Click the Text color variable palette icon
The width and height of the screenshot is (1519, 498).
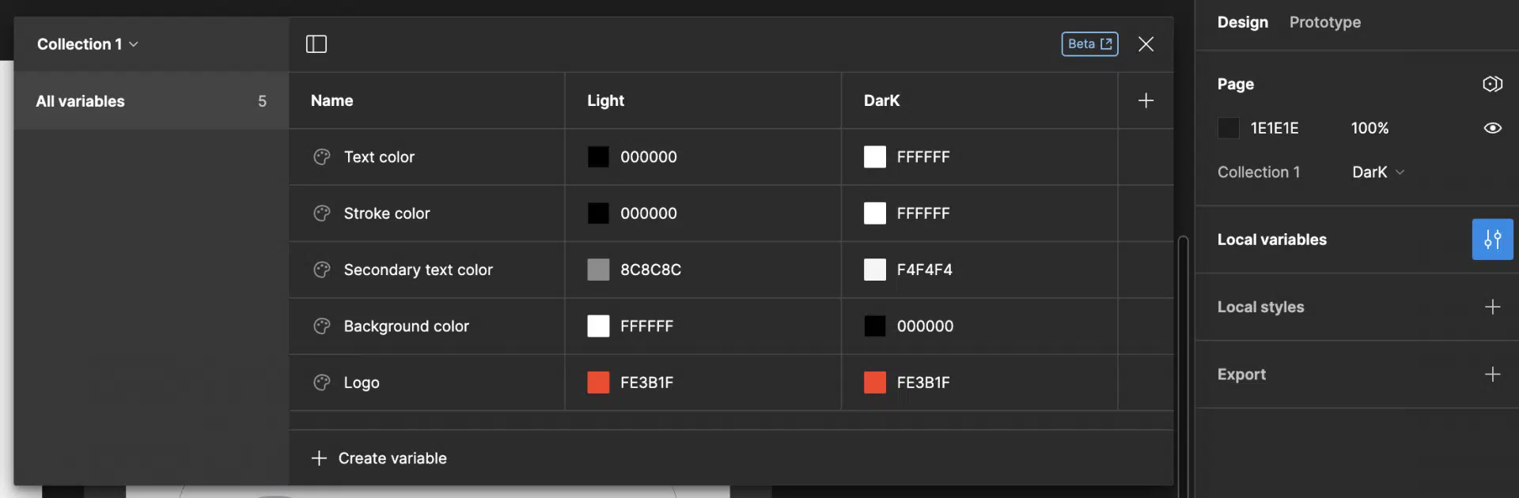point(322,157)
